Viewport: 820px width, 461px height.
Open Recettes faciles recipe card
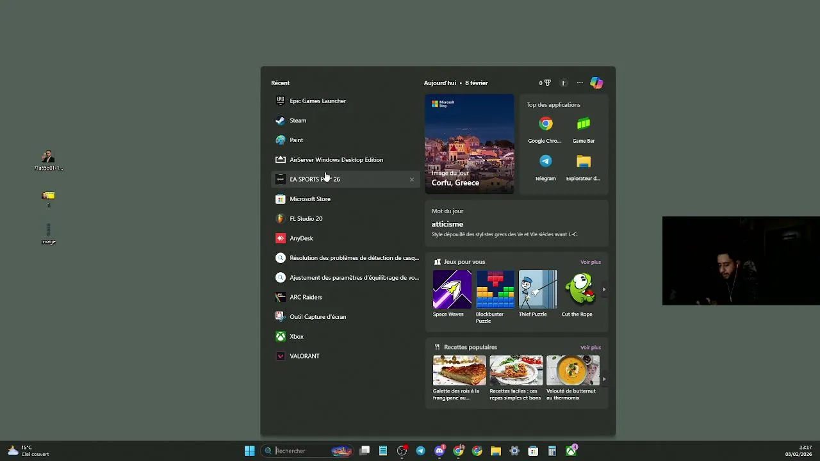(516, 378)
